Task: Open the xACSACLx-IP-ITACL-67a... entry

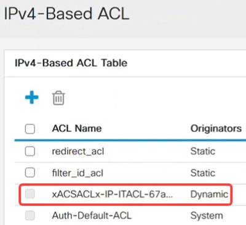Action: 113,194
